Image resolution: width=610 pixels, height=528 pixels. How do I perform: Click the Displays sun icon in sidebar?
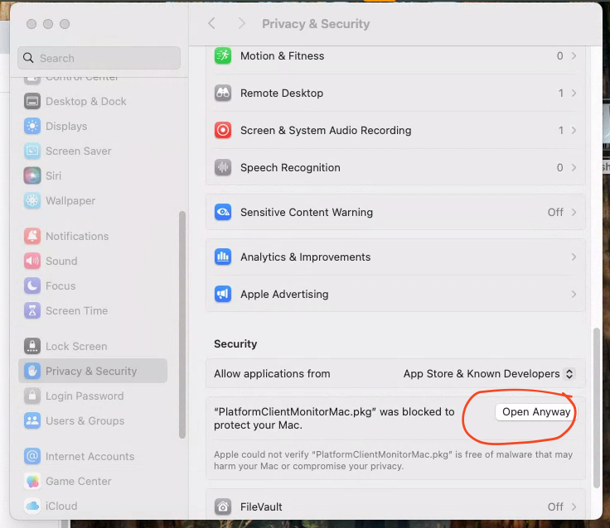(x=32, y=127)
